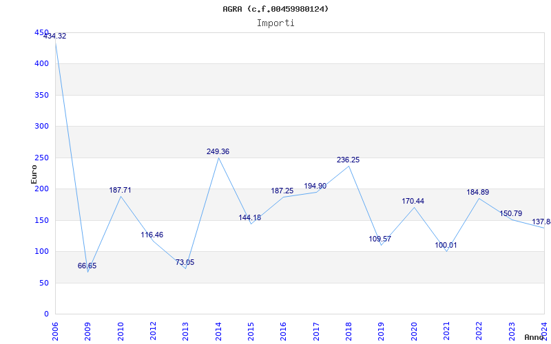Click the Anno x-axis label
Screen dimensions: 551x344
[x=534, y=337]
